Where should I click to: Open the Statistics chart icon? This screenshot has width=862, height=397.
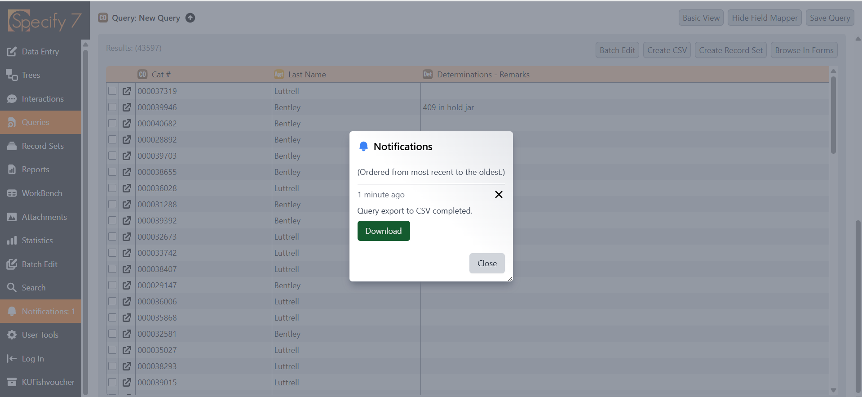[12, 241]
